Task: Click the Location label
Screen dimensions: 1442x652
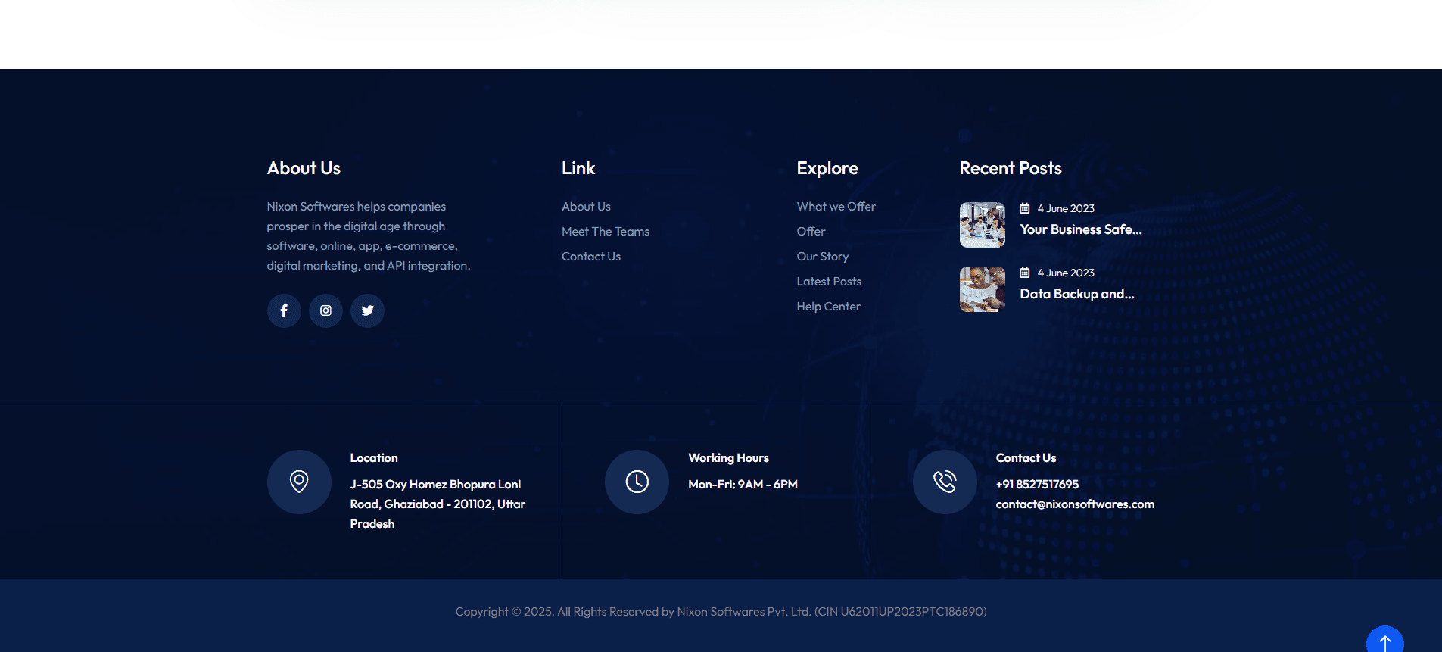Action: tap(374, 458)
